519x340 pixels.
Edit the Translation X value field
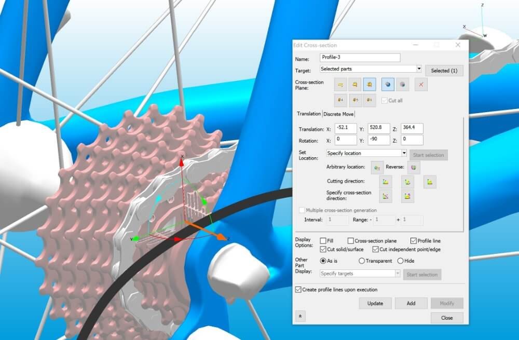point(346,128)
